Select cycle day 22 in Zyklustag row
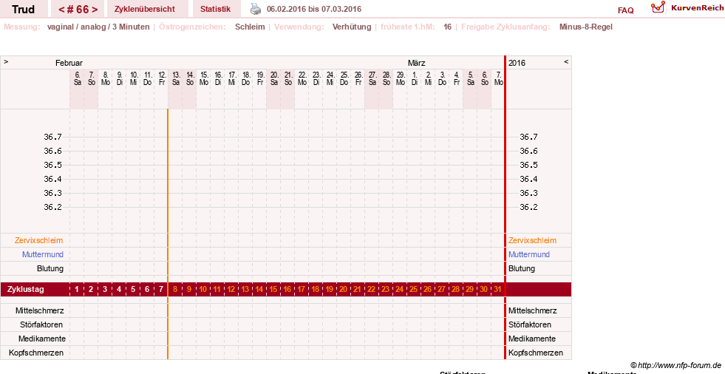This screenshot has height=374, width=725. [x=371, y=290]
